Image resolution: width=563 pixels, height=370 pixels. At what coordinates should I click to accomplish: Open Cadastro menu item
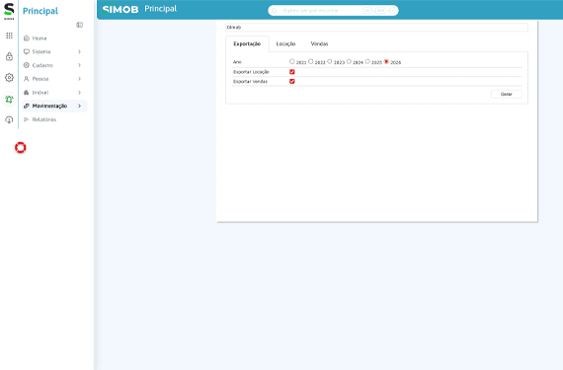[54, 65]
